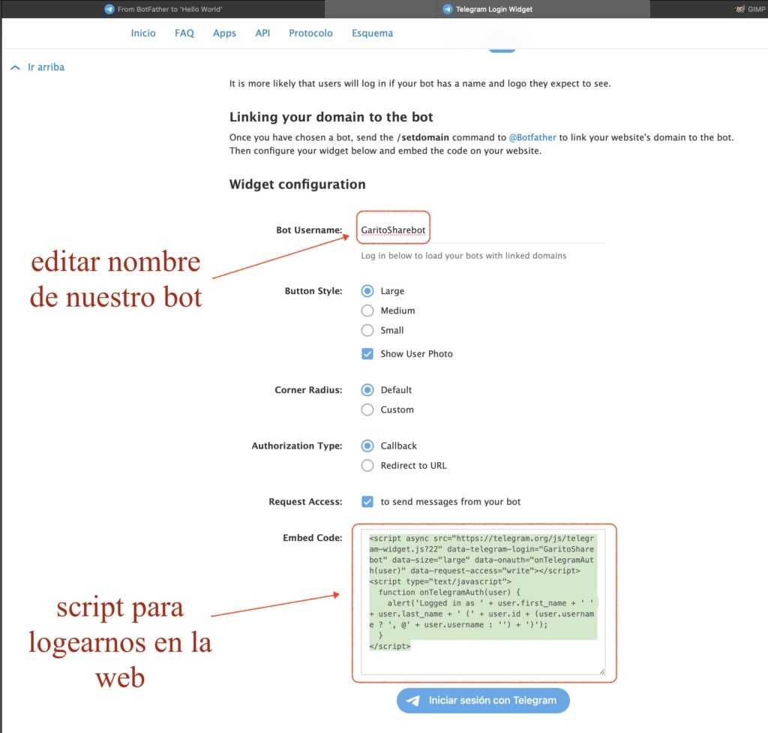Go to the Apps page

224,33
